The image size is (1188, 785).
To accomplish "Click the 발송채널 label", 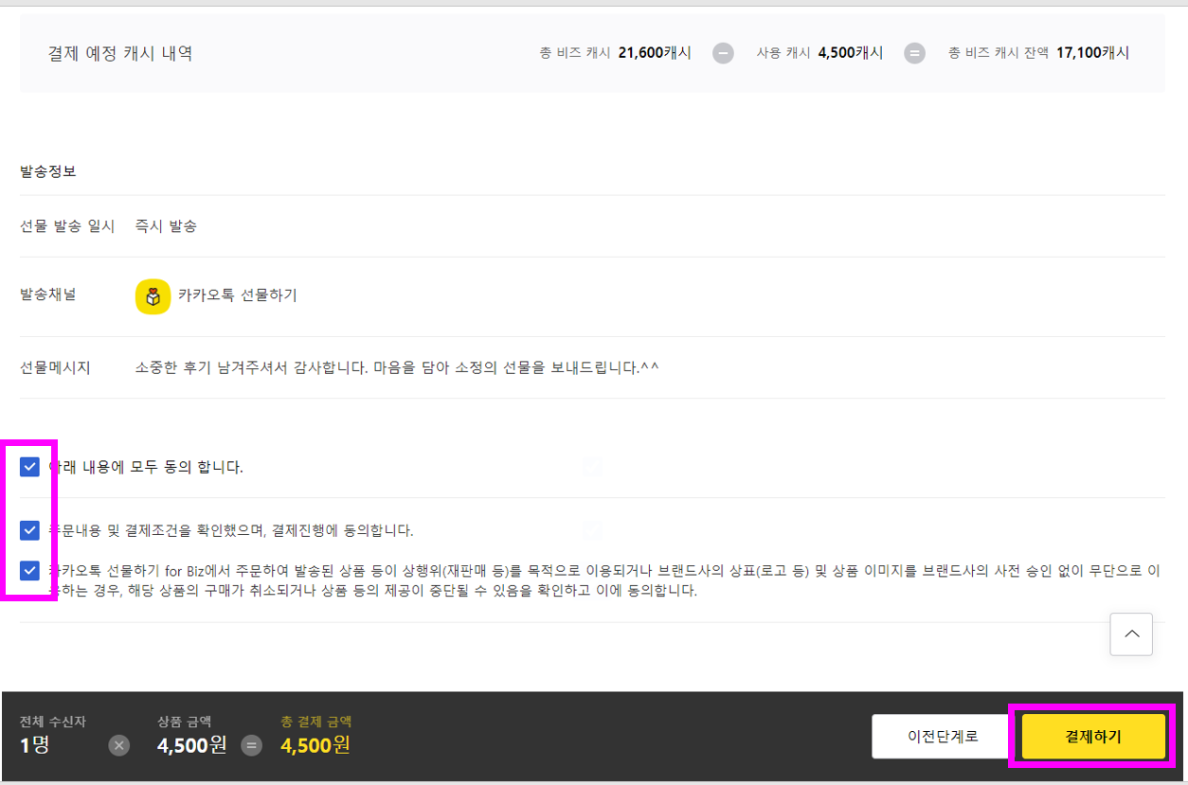I will tap(48, 294).
